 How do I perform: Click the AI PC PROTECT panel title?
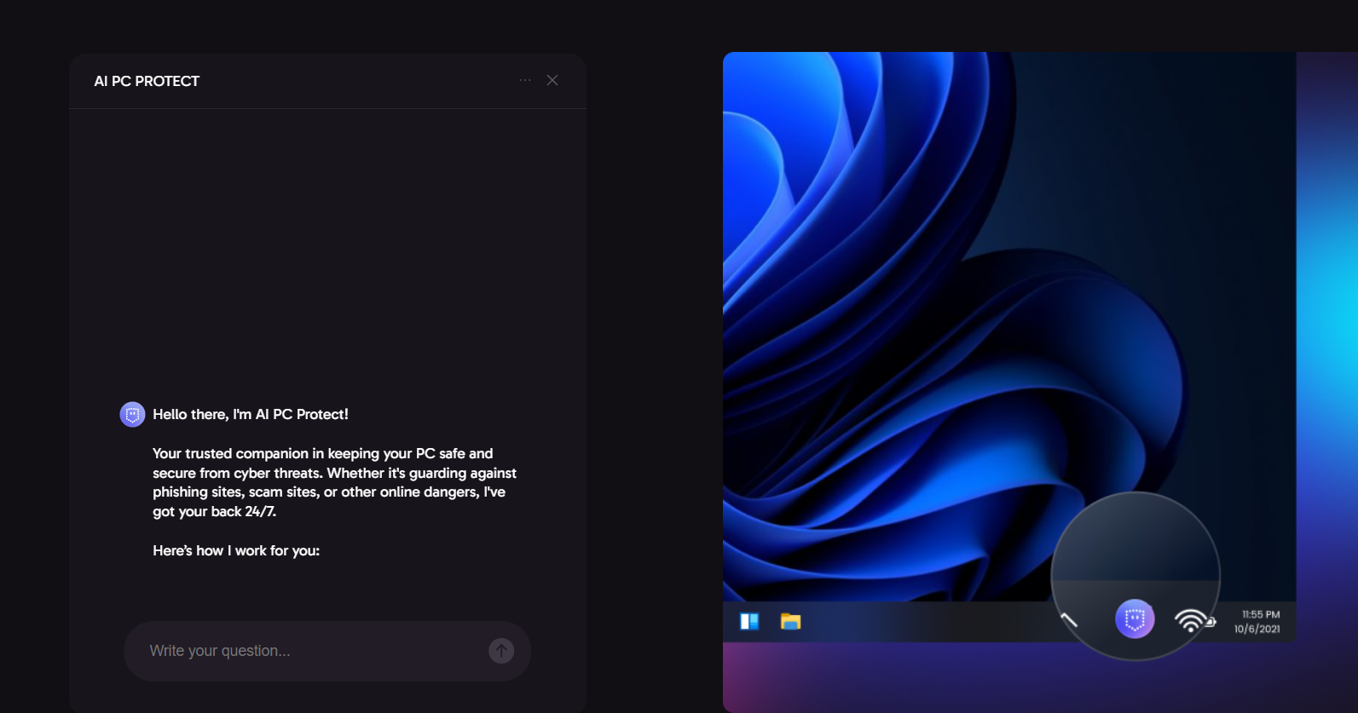click(147, 81)
